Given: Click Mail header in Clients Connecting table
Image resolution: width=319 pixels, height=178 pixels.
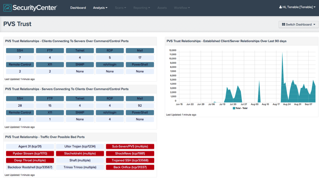Looking at the screenshot, I should pos(140,51).
